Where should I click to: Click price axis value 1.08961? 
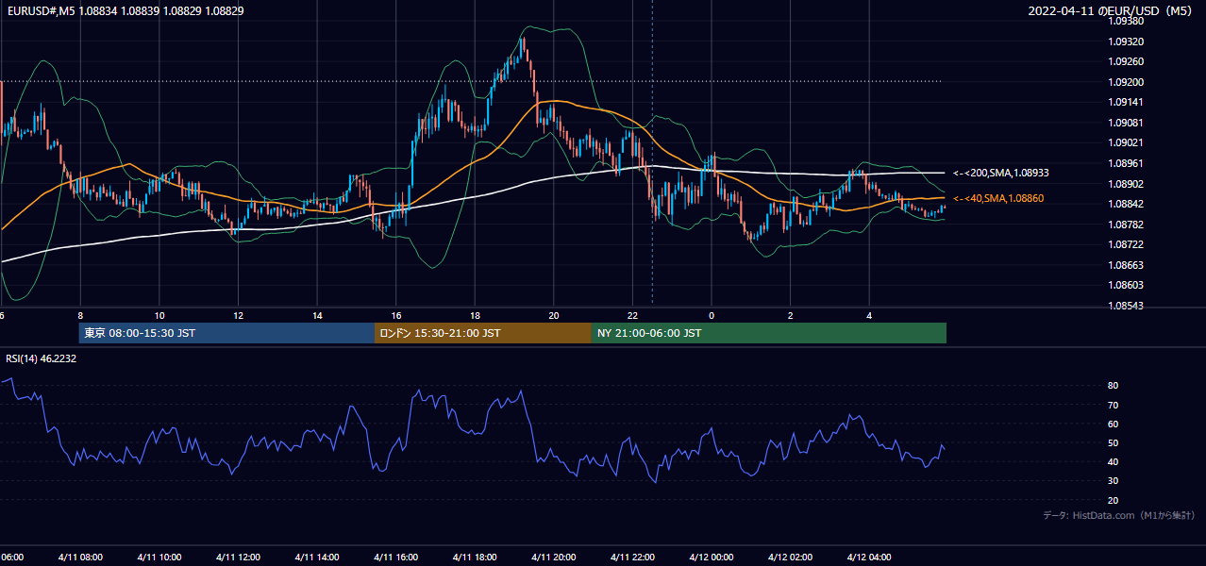click(x=1126, y=163)
